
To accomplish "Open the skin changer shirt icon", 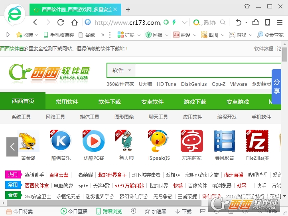I will pyautogui.click(x=247, y=6).
